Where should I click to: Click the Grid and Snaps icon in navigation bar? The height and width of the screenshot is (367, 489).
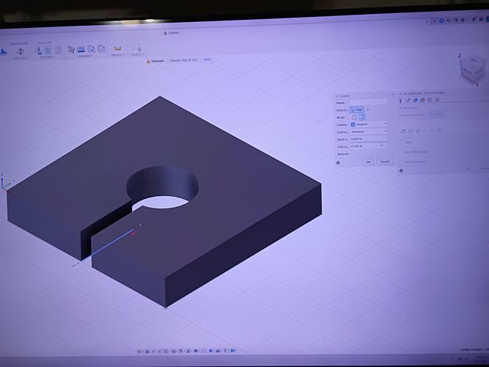point(181,351)
